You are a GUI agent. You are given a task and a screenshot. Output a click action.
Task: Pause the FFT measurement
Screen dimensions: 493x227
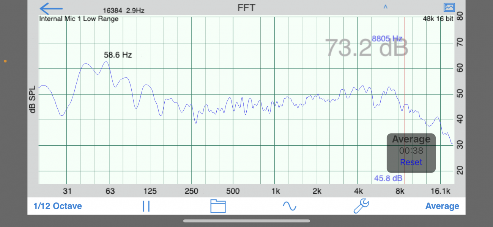146,206
